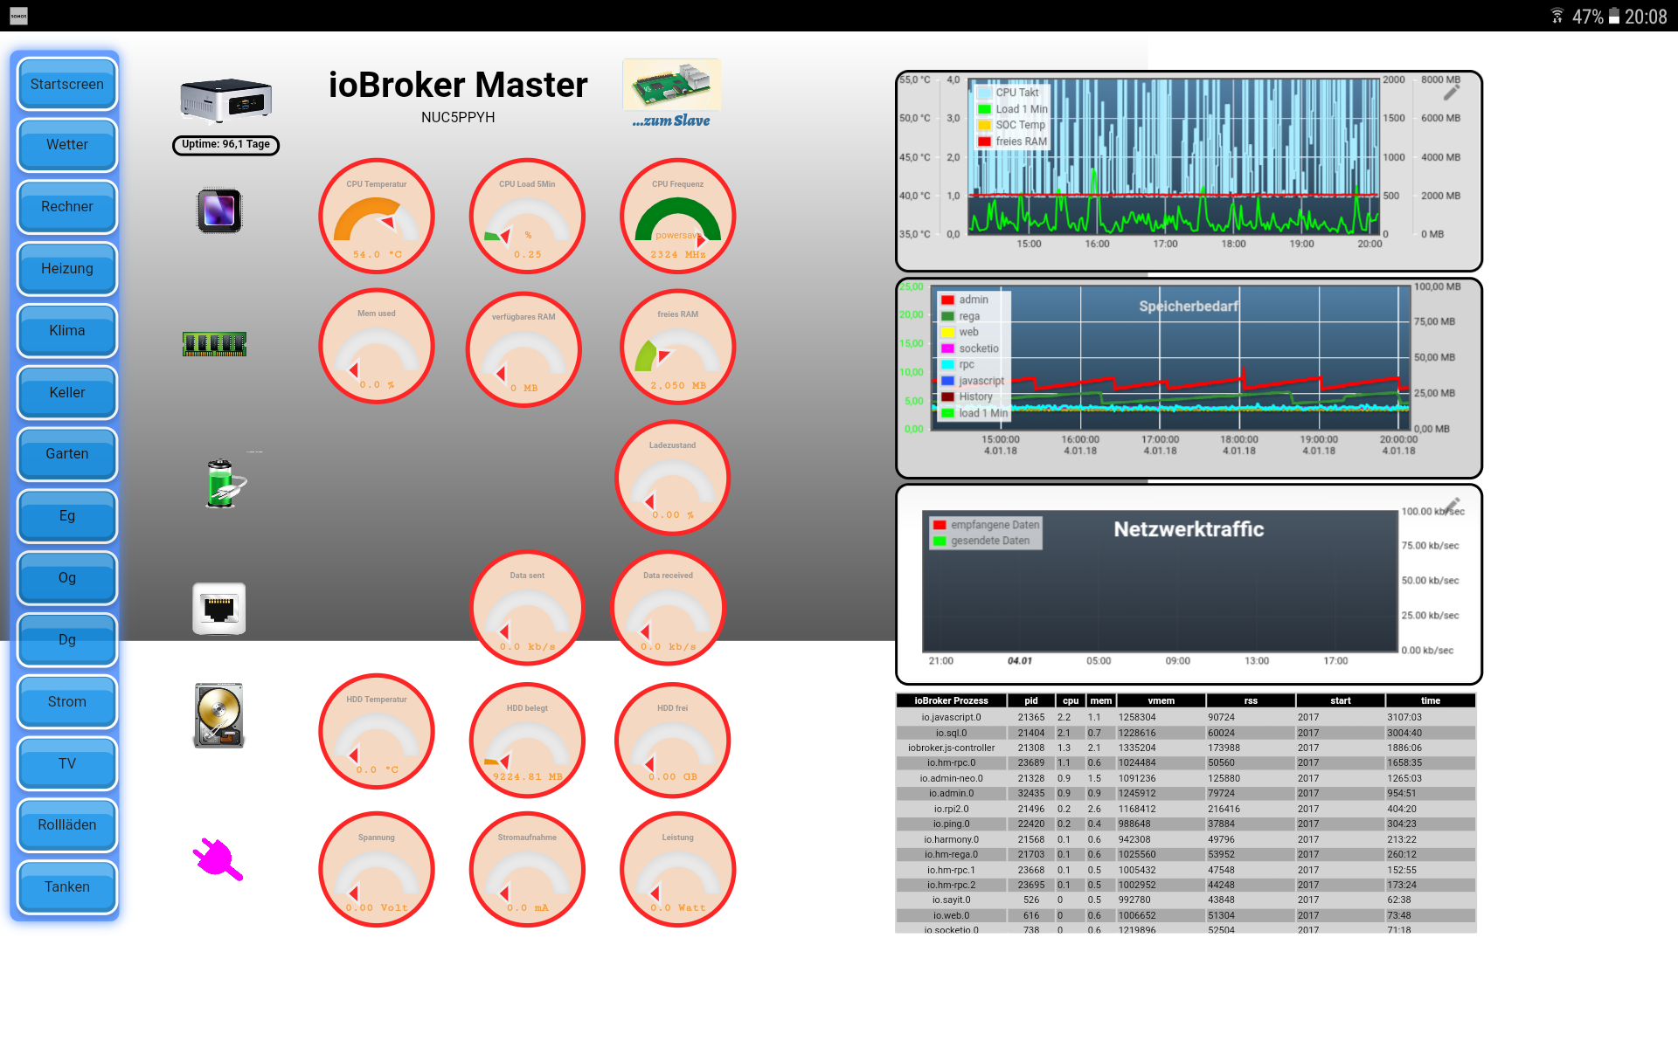Open the Strom page
Screen dimensions: 1678x1048
click(x=67, y=702)
